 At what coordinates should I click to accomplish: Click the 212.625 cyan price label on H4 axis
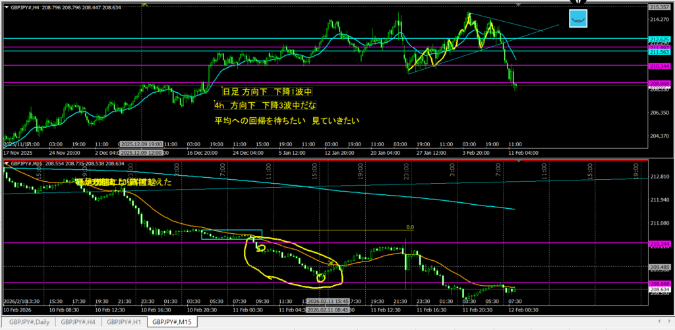[x=660, y=40]
